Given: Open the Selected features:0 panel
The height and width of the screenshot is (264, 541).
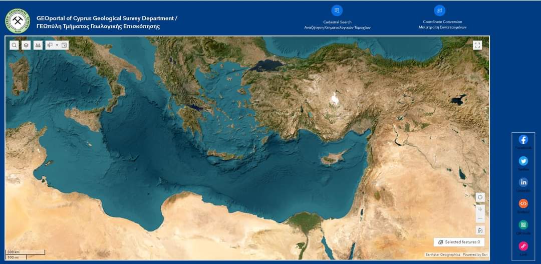Looking at the screenshot, I should 459,242.
